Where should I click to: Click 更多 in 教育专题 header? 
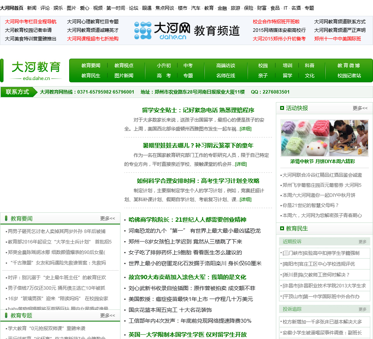tap(108, 315)
